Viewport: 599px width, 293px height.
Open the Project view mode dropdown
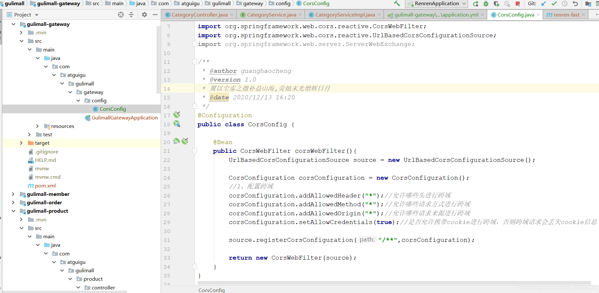pyautogui.click(x=37, y=15)
